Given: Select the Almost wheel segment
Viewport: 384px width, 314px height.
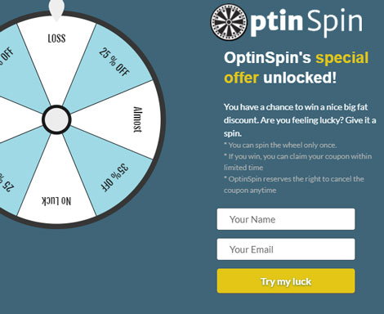Looking at the screenshot, I should pos(123,119).
